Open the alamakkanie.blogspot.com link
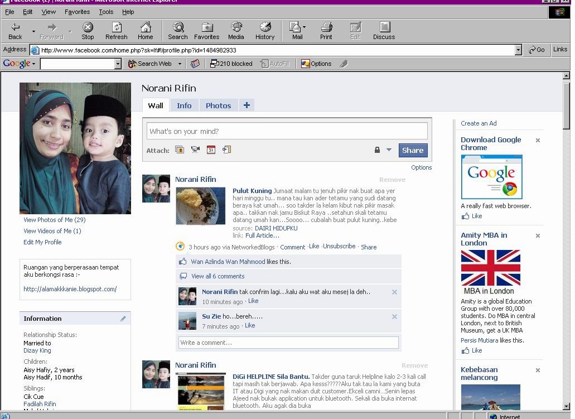This screenshot has height=419, width=575. (70, 289)
